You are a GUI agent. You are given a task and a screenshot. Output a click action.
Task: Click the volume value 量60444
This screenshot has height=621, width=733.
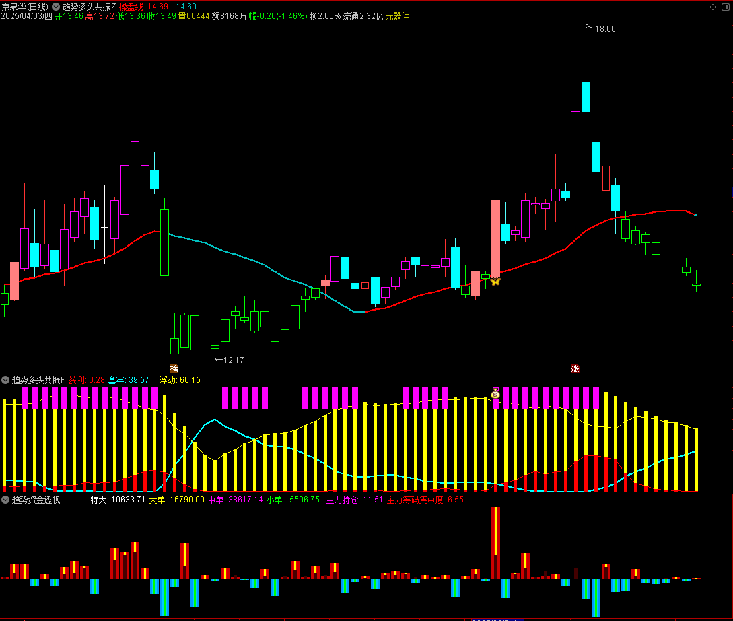click(194, 16)
